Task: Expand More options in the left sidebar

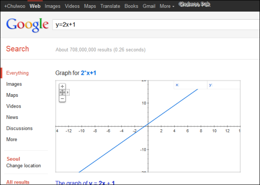Action: click(x=12, y=140)
